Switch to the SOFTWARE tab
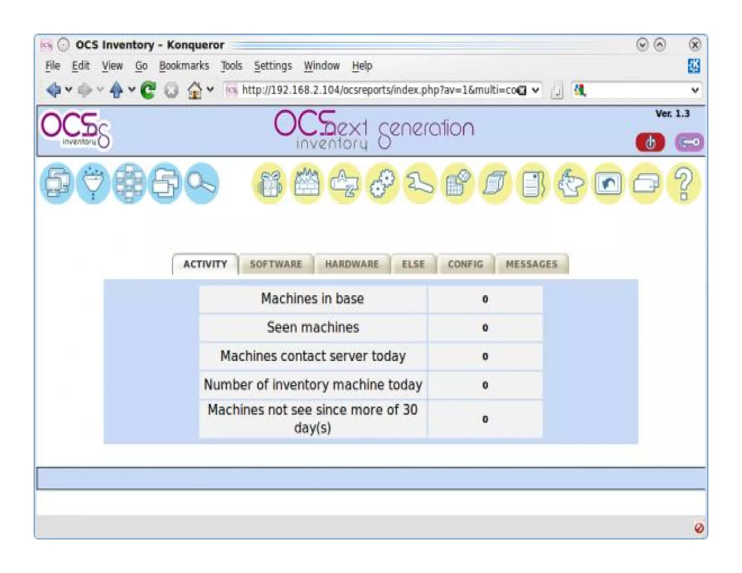Screen dimensions: 742x573 pyautogui.click(x=276, y=264)
